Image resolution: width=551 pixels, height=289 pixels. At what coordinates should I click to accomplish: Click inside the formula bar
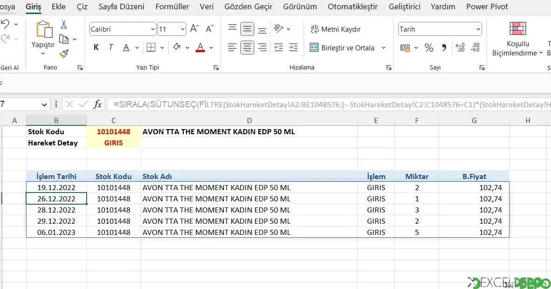click(x=329, y=104)
